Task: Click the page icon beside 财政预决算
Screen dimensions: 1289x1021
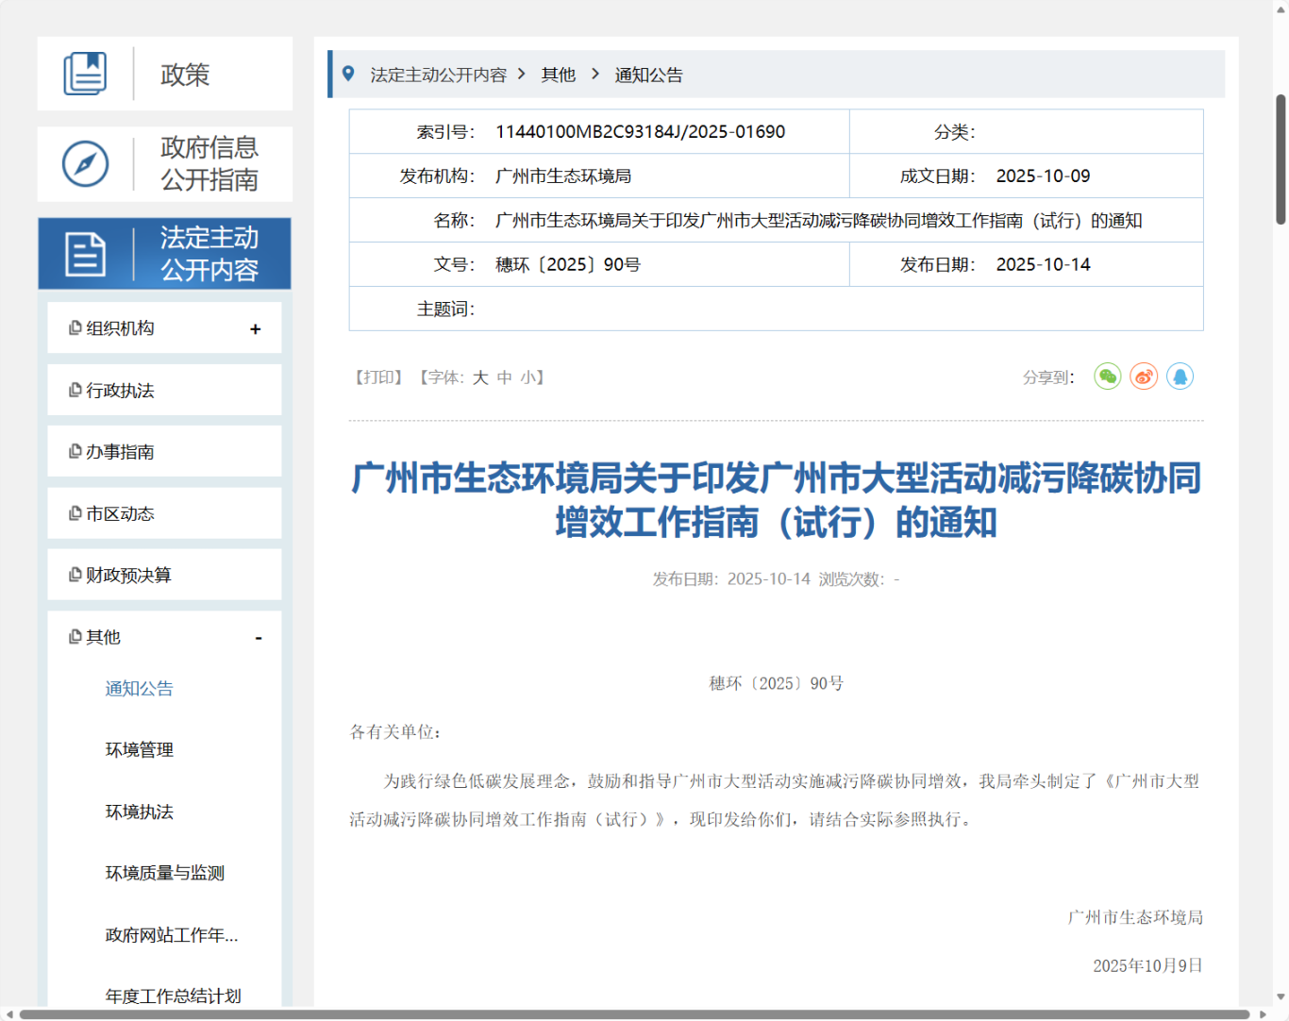Action: [x=75, y=574]
